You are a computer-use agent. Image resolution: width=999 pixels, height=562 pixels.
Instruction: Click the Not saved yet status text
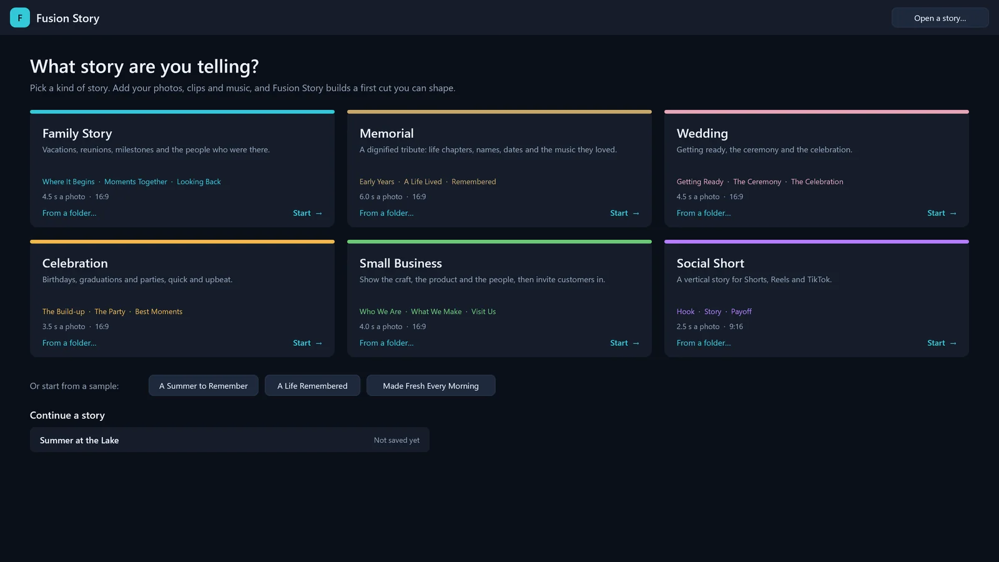point(396,440)
